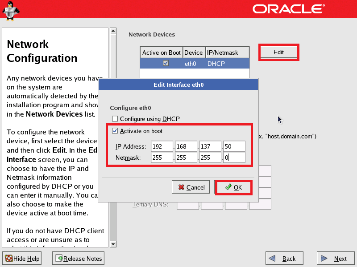
Task: Select the eth0 device cell
Action: pyautogui.click(x=191, y=64)
